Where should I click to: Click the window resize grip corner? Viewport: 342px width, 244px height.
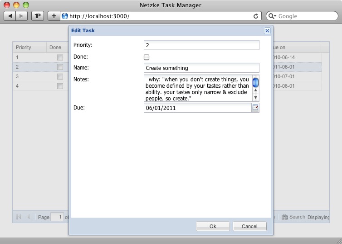point(338,240)
